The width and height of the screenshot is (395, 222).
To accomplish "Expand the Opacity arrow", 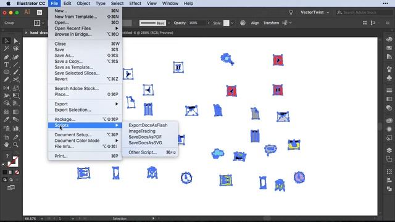I will [209, 23].
